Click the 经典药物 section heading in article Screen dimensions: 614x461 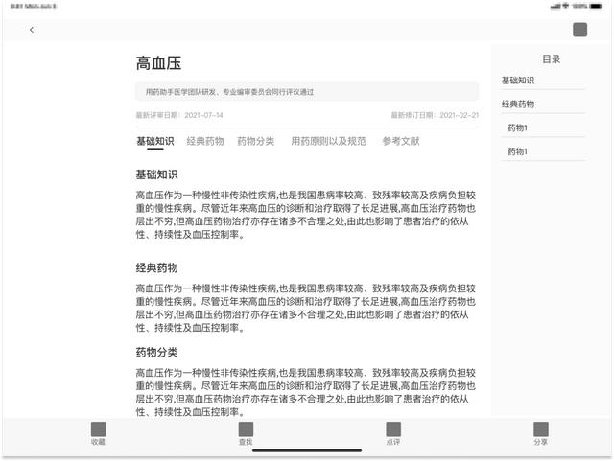[x=156, y=267]
